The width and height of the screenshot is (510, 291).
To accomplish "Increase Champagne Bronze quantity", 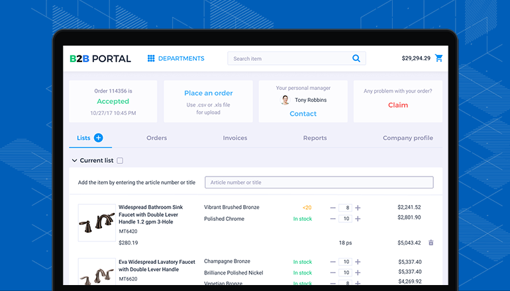I will 358,262.
